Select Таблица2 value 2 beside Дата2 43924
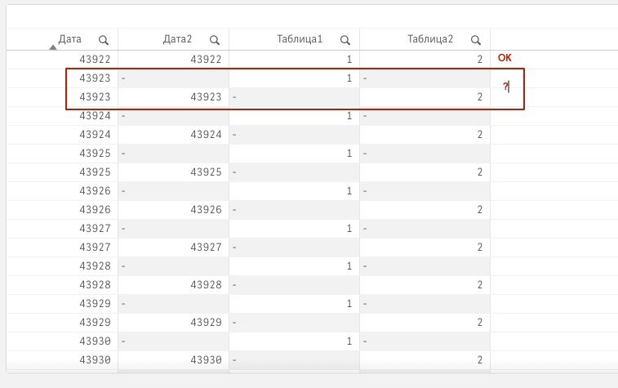The height and width of the screenshot is (388, 618). click(480, 135)
